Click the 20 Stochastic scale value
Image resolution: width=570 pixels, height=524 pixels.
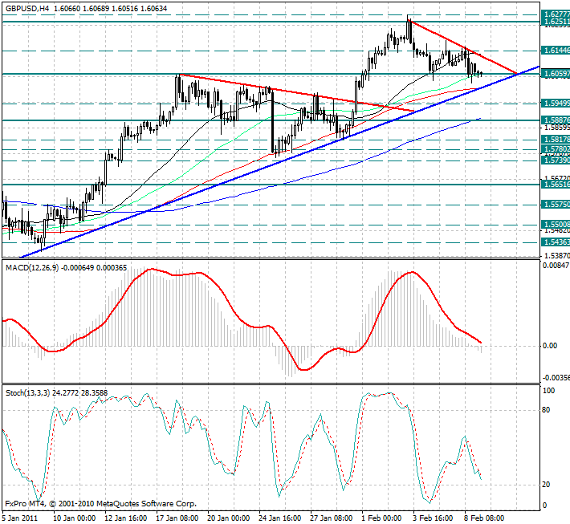tap(546, 485)
